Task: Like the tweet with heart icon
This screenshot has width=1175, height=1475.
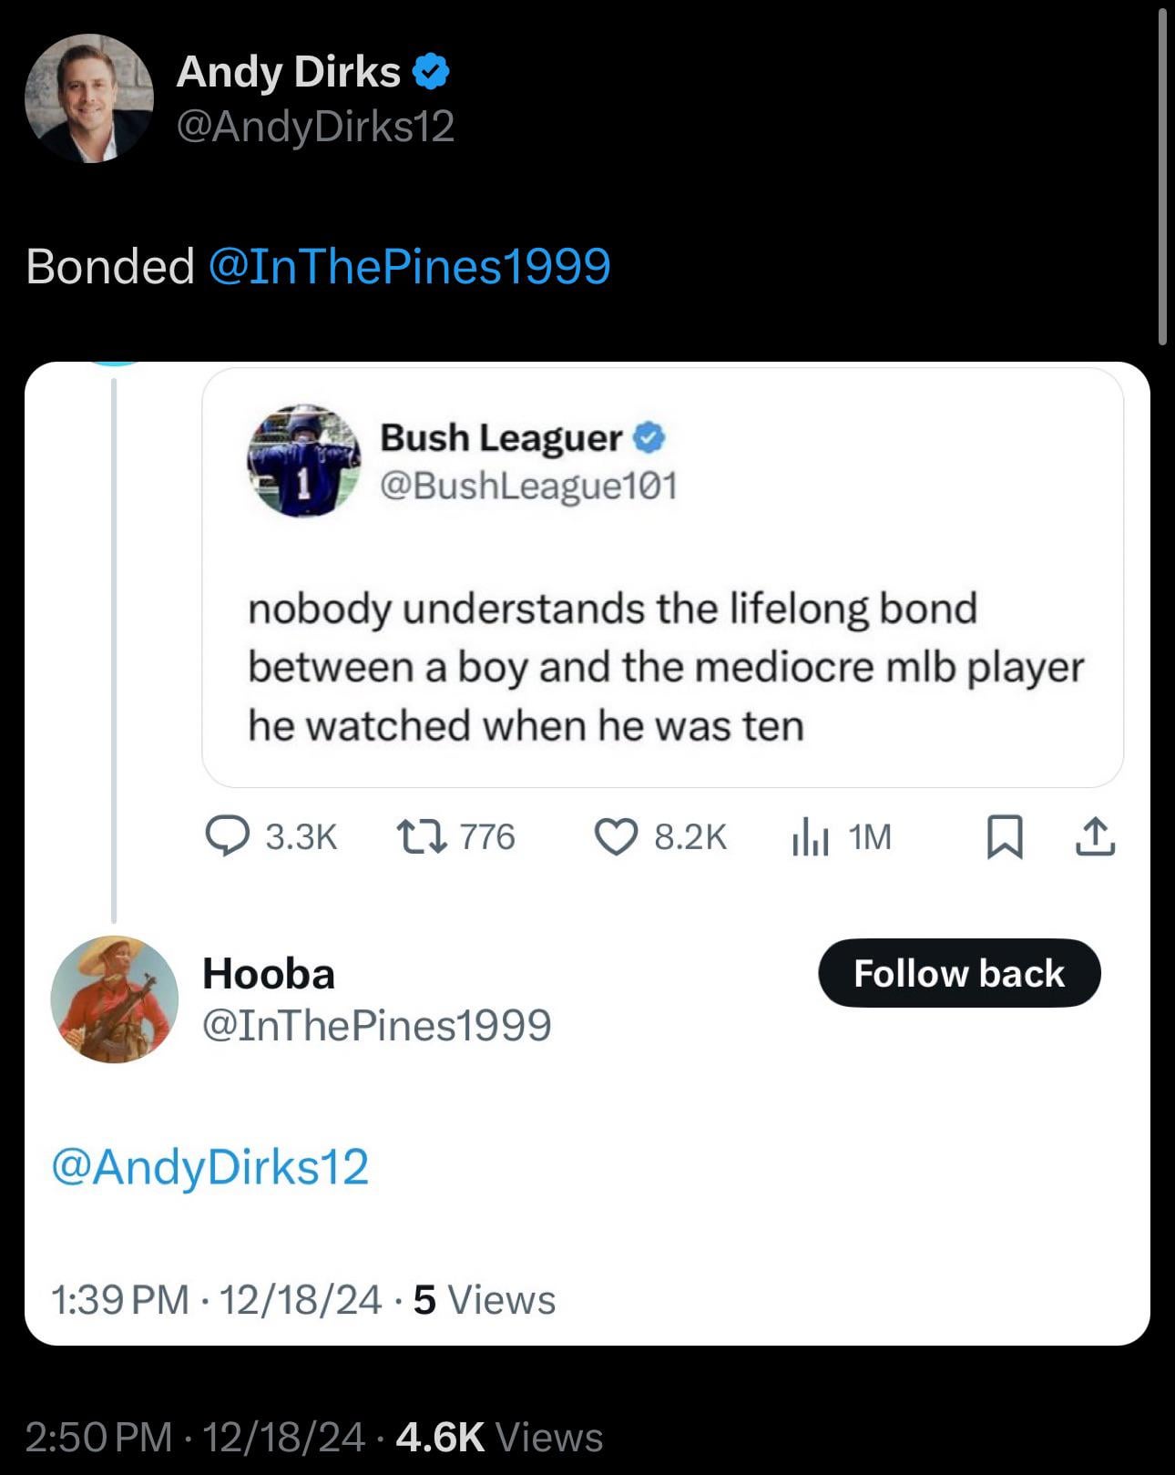Action: tap(616, 836)
